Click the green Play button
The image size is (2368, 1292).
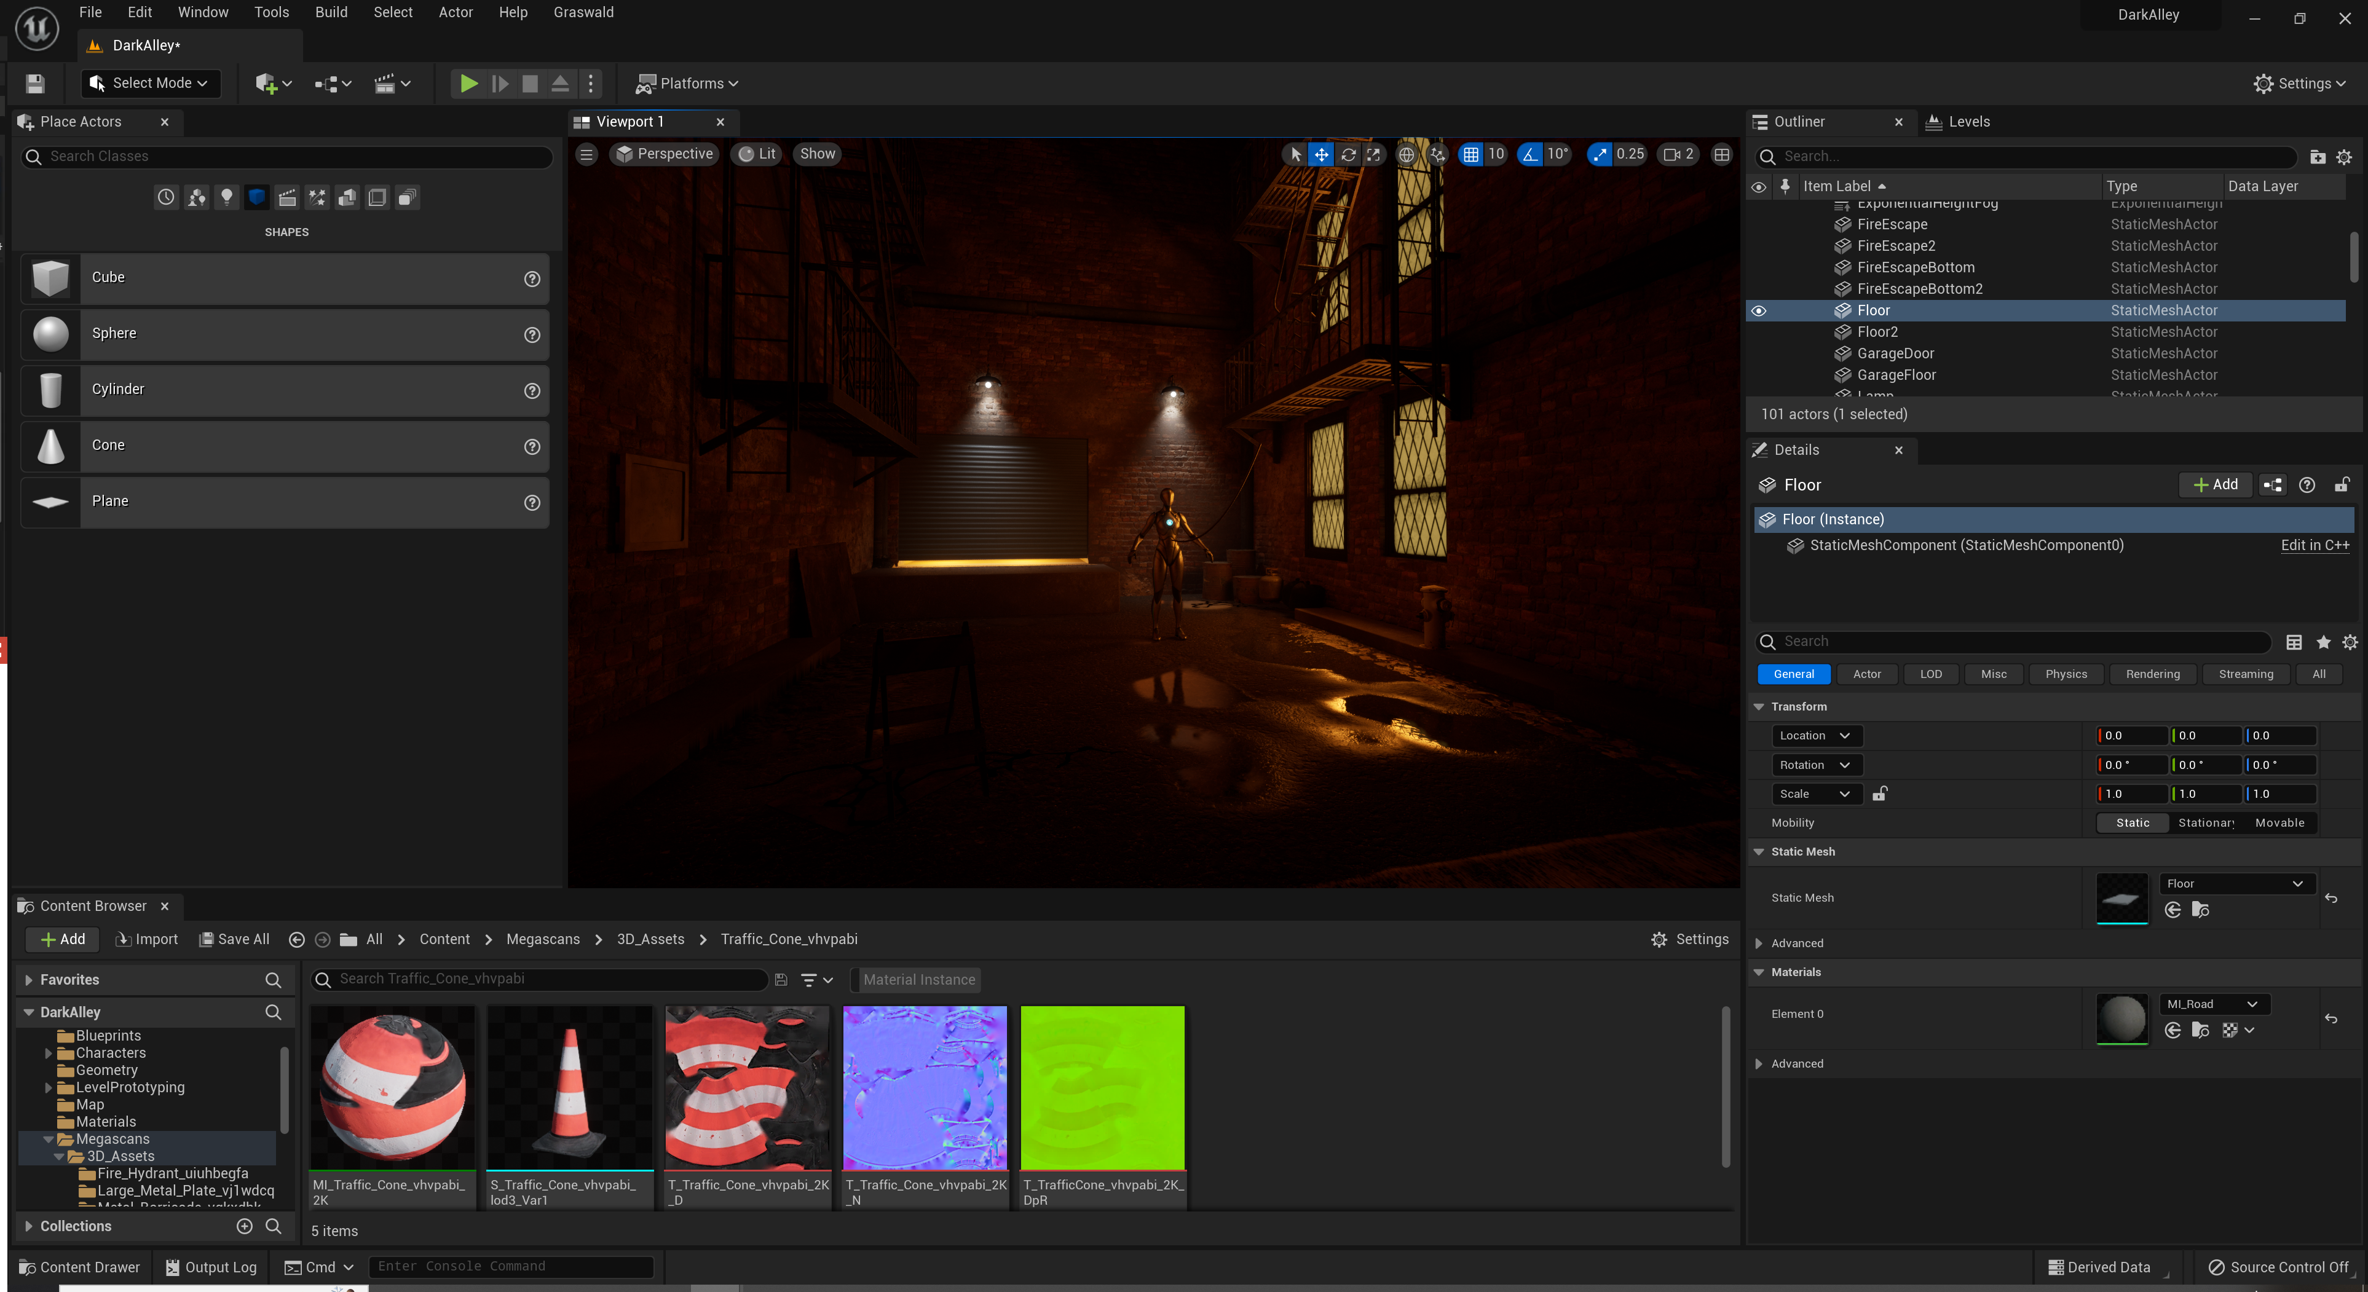pos(468,84)
